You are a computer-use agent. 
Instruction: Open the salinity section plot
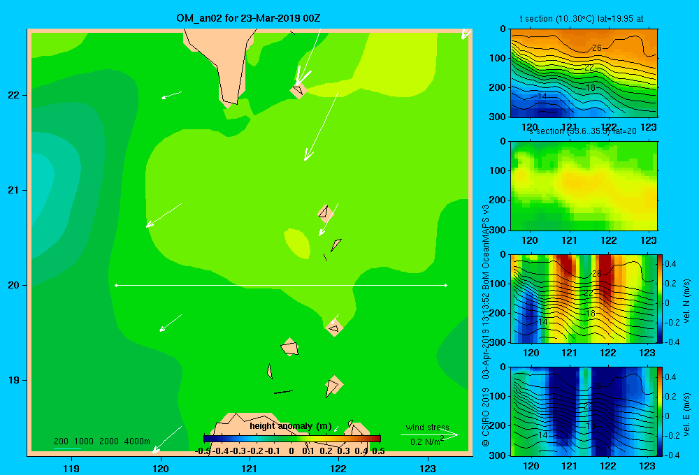tap(584, 186)
